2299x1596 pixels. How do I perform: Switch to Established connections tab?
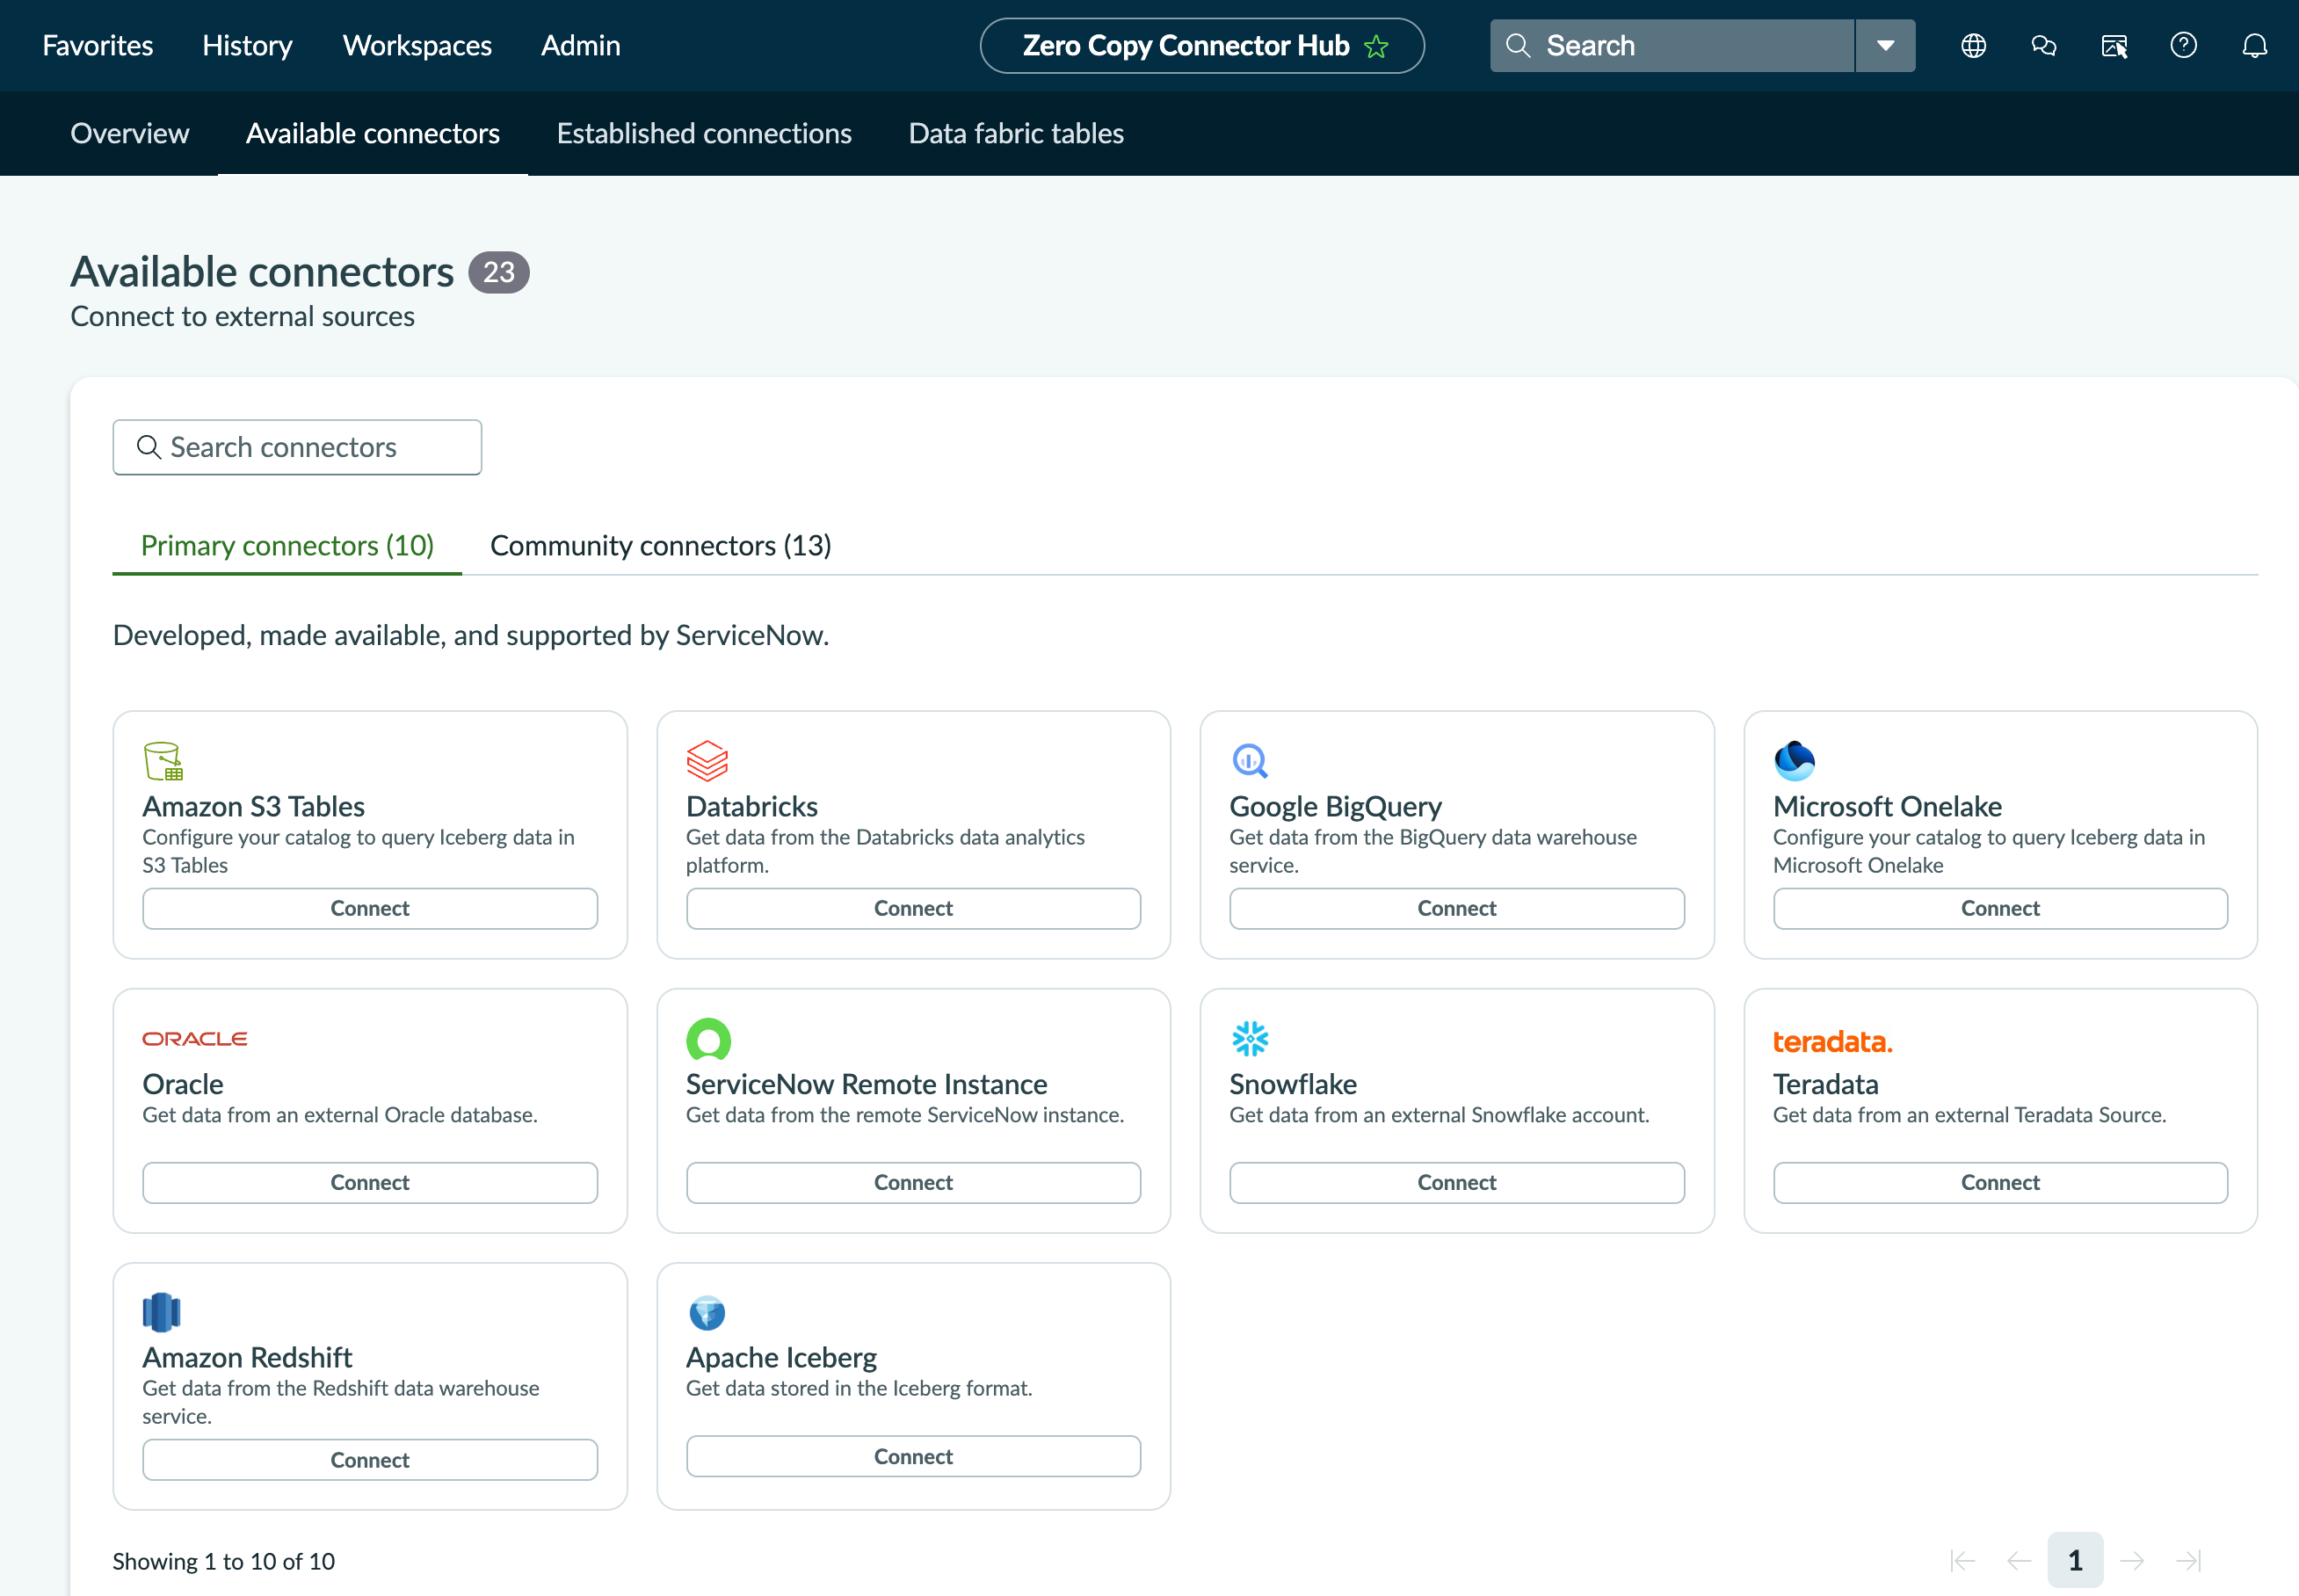tap(704, 133)
